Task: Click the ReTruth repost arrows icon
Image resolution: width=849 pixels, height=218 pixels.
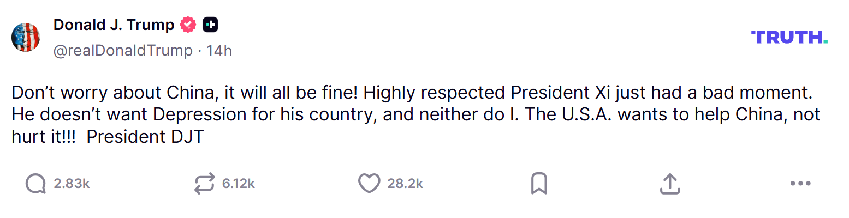Action: pyautogui.click(x=204, y=184)
